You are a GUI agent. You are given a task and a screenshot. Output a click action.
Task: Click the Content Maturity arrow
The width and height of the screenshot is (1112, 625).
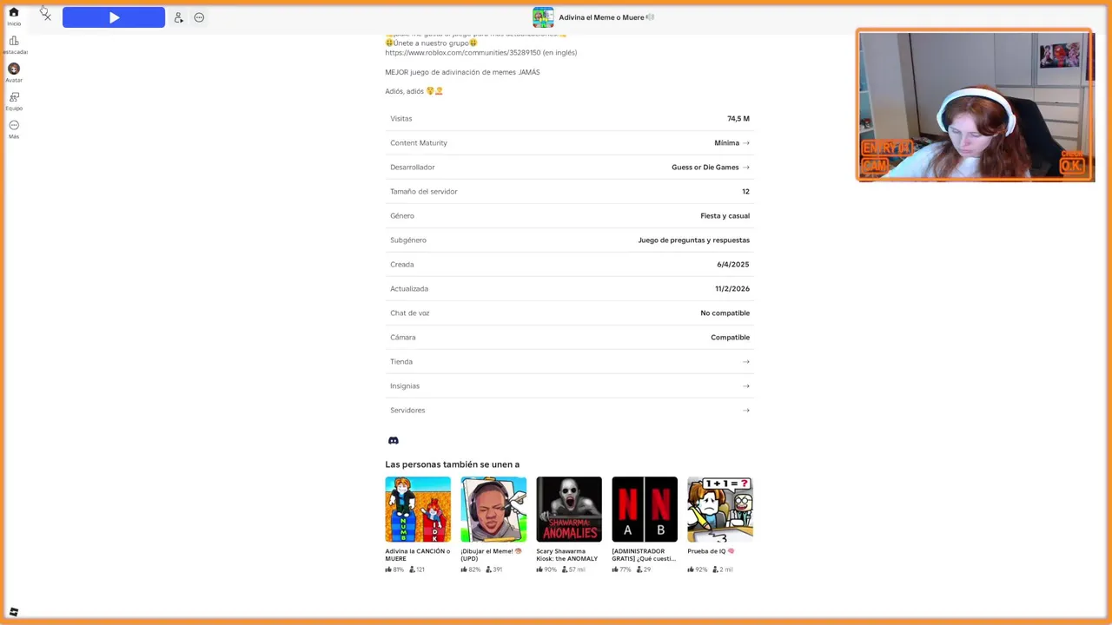pyautogui.click(x=746, y=142)
